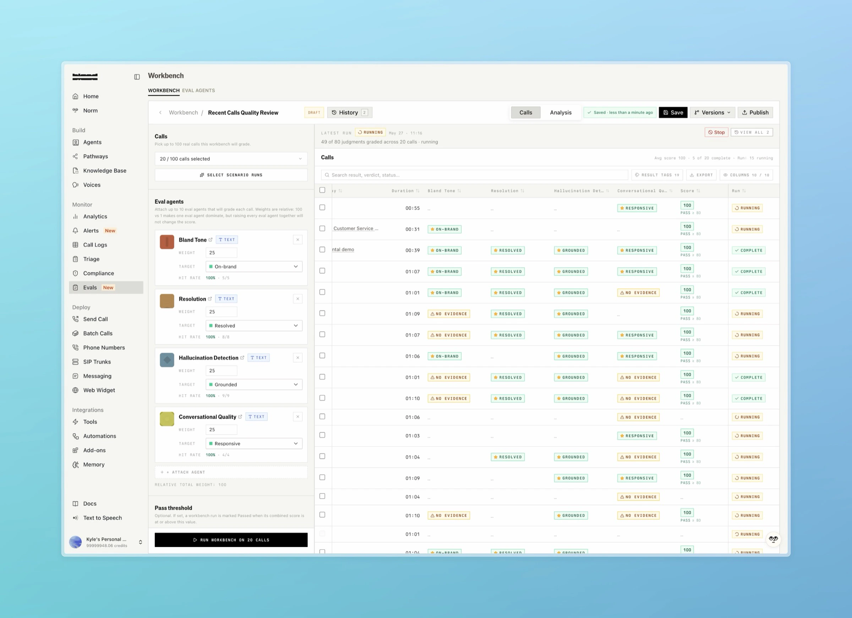This screenshot has width=852, height=618.
Task: Collapse the sidebar with the panel icon
Action: coord(137,77)
